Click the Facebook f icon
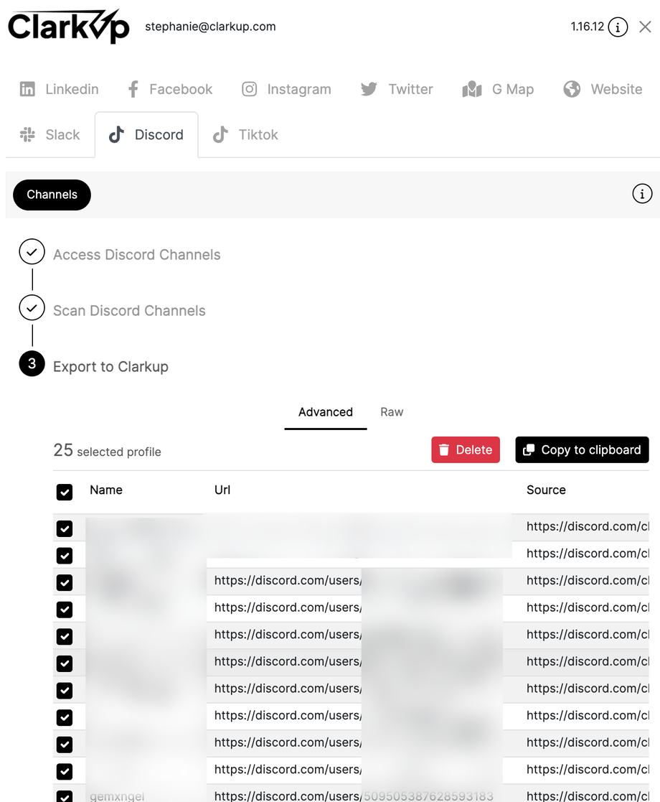The image size is (660, 802). (x=133, y=89)
